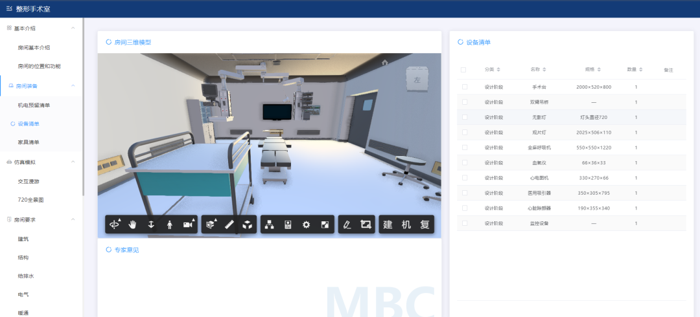Screen dimensions: 700x317
Task: Click the 复 reset button in 3D toolbar
Action: pyautogui.click(x=425, y=224)
